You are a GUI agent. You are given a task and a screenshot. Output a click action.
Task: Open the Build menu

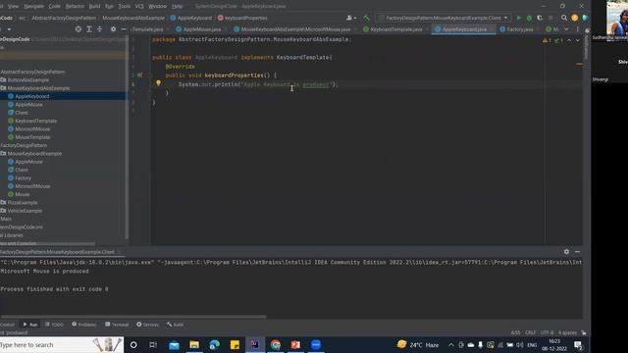(94, 6)
